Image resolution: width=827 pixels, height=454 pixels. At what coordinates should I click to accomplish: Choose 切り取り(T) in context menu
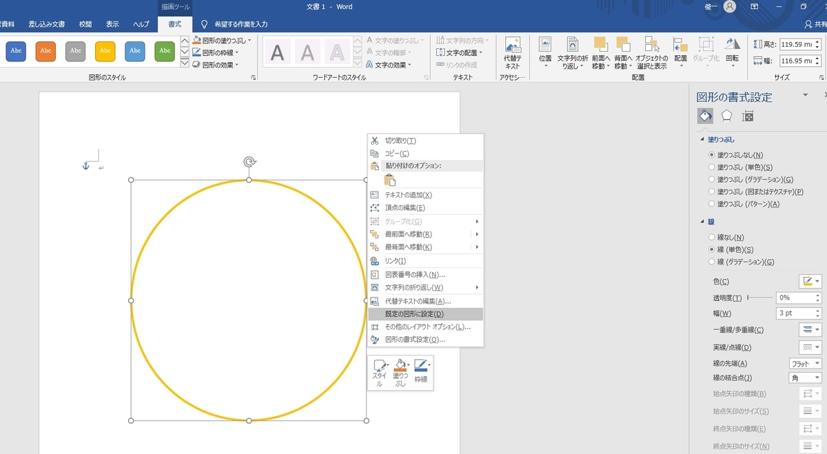click(x=425, y=141)
